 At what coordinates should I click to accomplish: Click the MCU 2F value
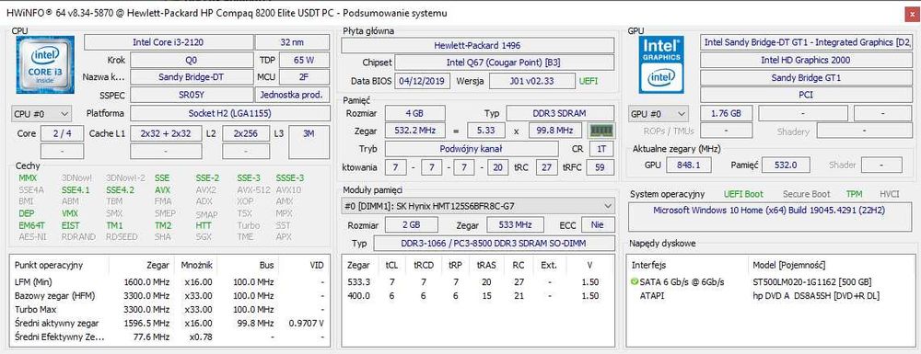tap(304, 77)
